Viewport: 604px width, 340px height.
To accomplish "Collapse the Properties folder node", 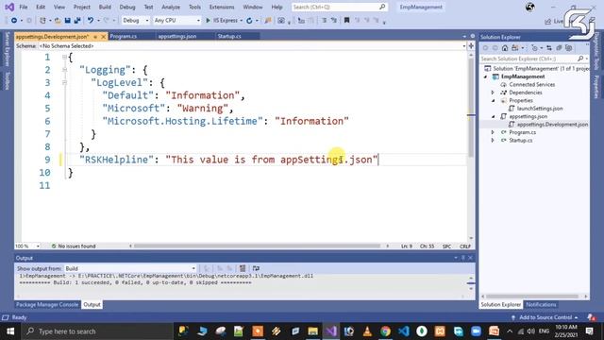I will (493, 101).
